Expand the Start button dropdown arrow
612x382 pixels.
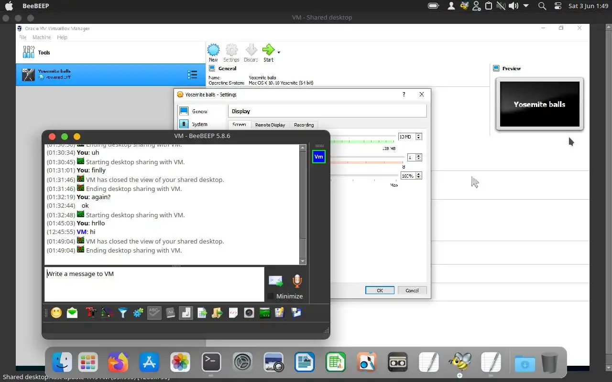[279, 52]
